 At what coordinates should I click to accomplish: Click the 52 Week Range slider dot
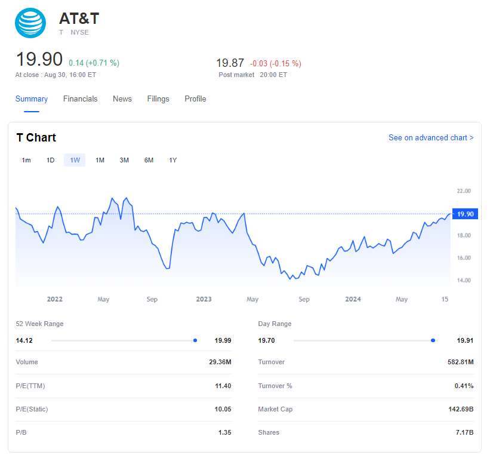click(195, 340)
